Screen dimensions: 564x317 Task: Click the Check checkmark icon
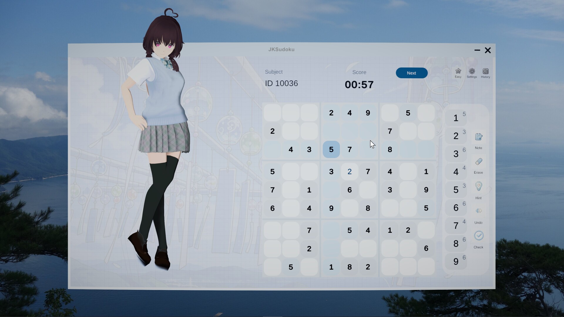(x=479, y=235)
